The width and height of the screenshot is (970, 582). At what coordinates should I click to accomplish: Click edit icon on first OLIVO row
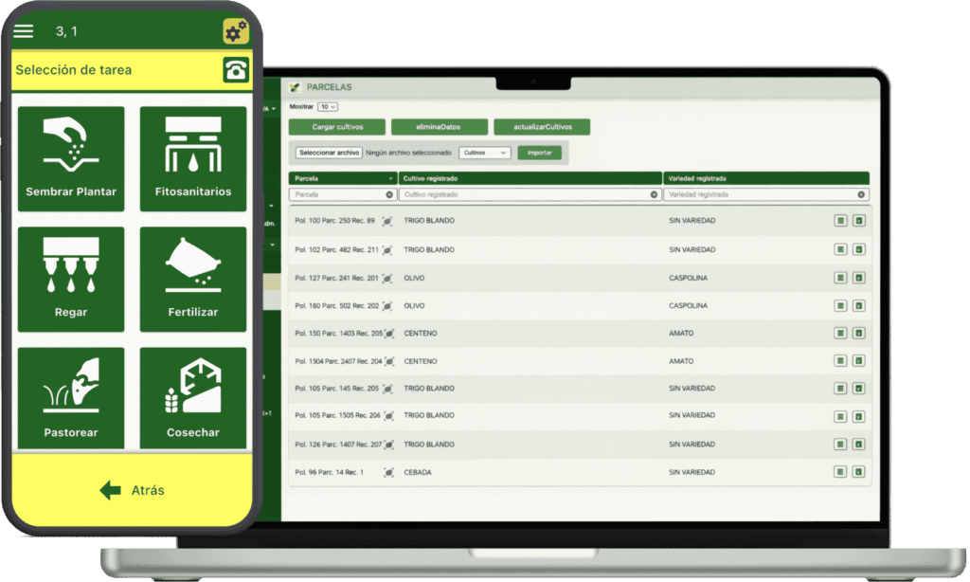tap(859, 278)
